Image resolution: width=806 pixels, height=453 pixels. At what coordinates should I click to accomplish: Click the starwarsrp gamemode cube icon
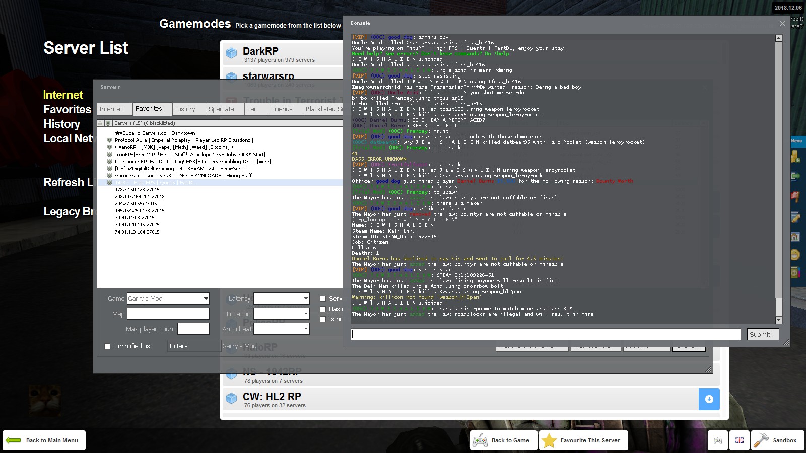pos(231,77)
